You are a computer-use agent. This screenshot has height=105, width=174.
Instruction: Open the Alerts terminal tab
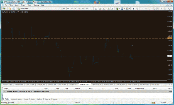[x=33, y=99]
